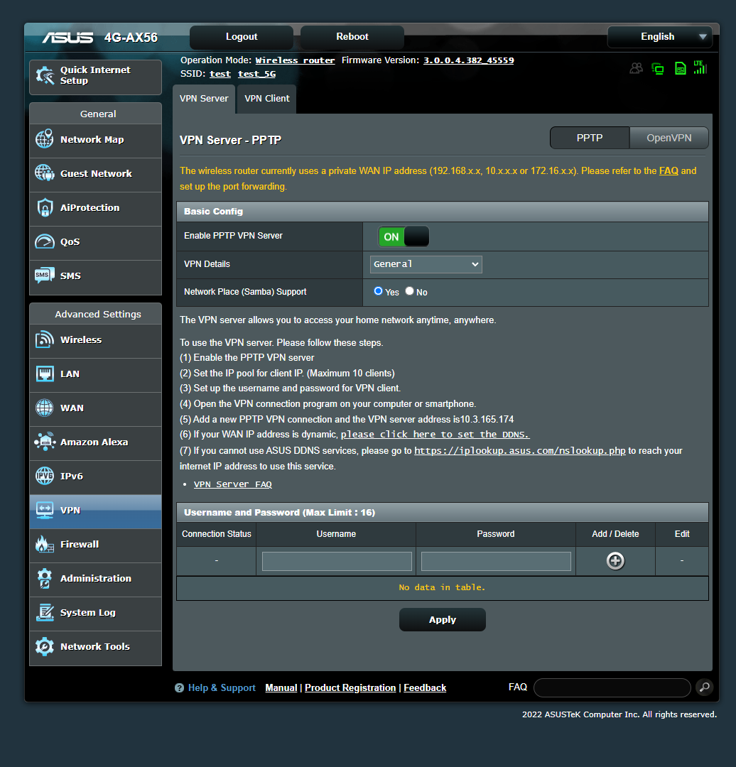Viewport: 736px width, 767px height.
Task: Focus the Username input field
Action: click(337, 561)
